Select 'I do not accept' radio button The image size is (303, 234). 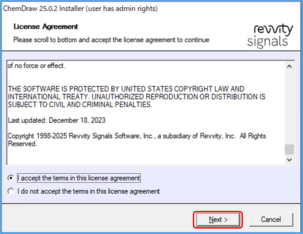pyautogui.click(x=11, y=191)
